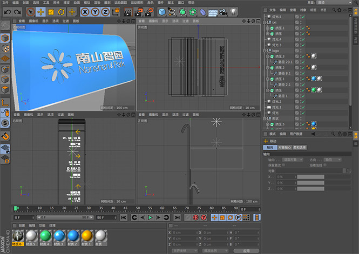
Task: Open the deformer purple capsule icon
Action: pyautogui.click(x=202, y=12)
